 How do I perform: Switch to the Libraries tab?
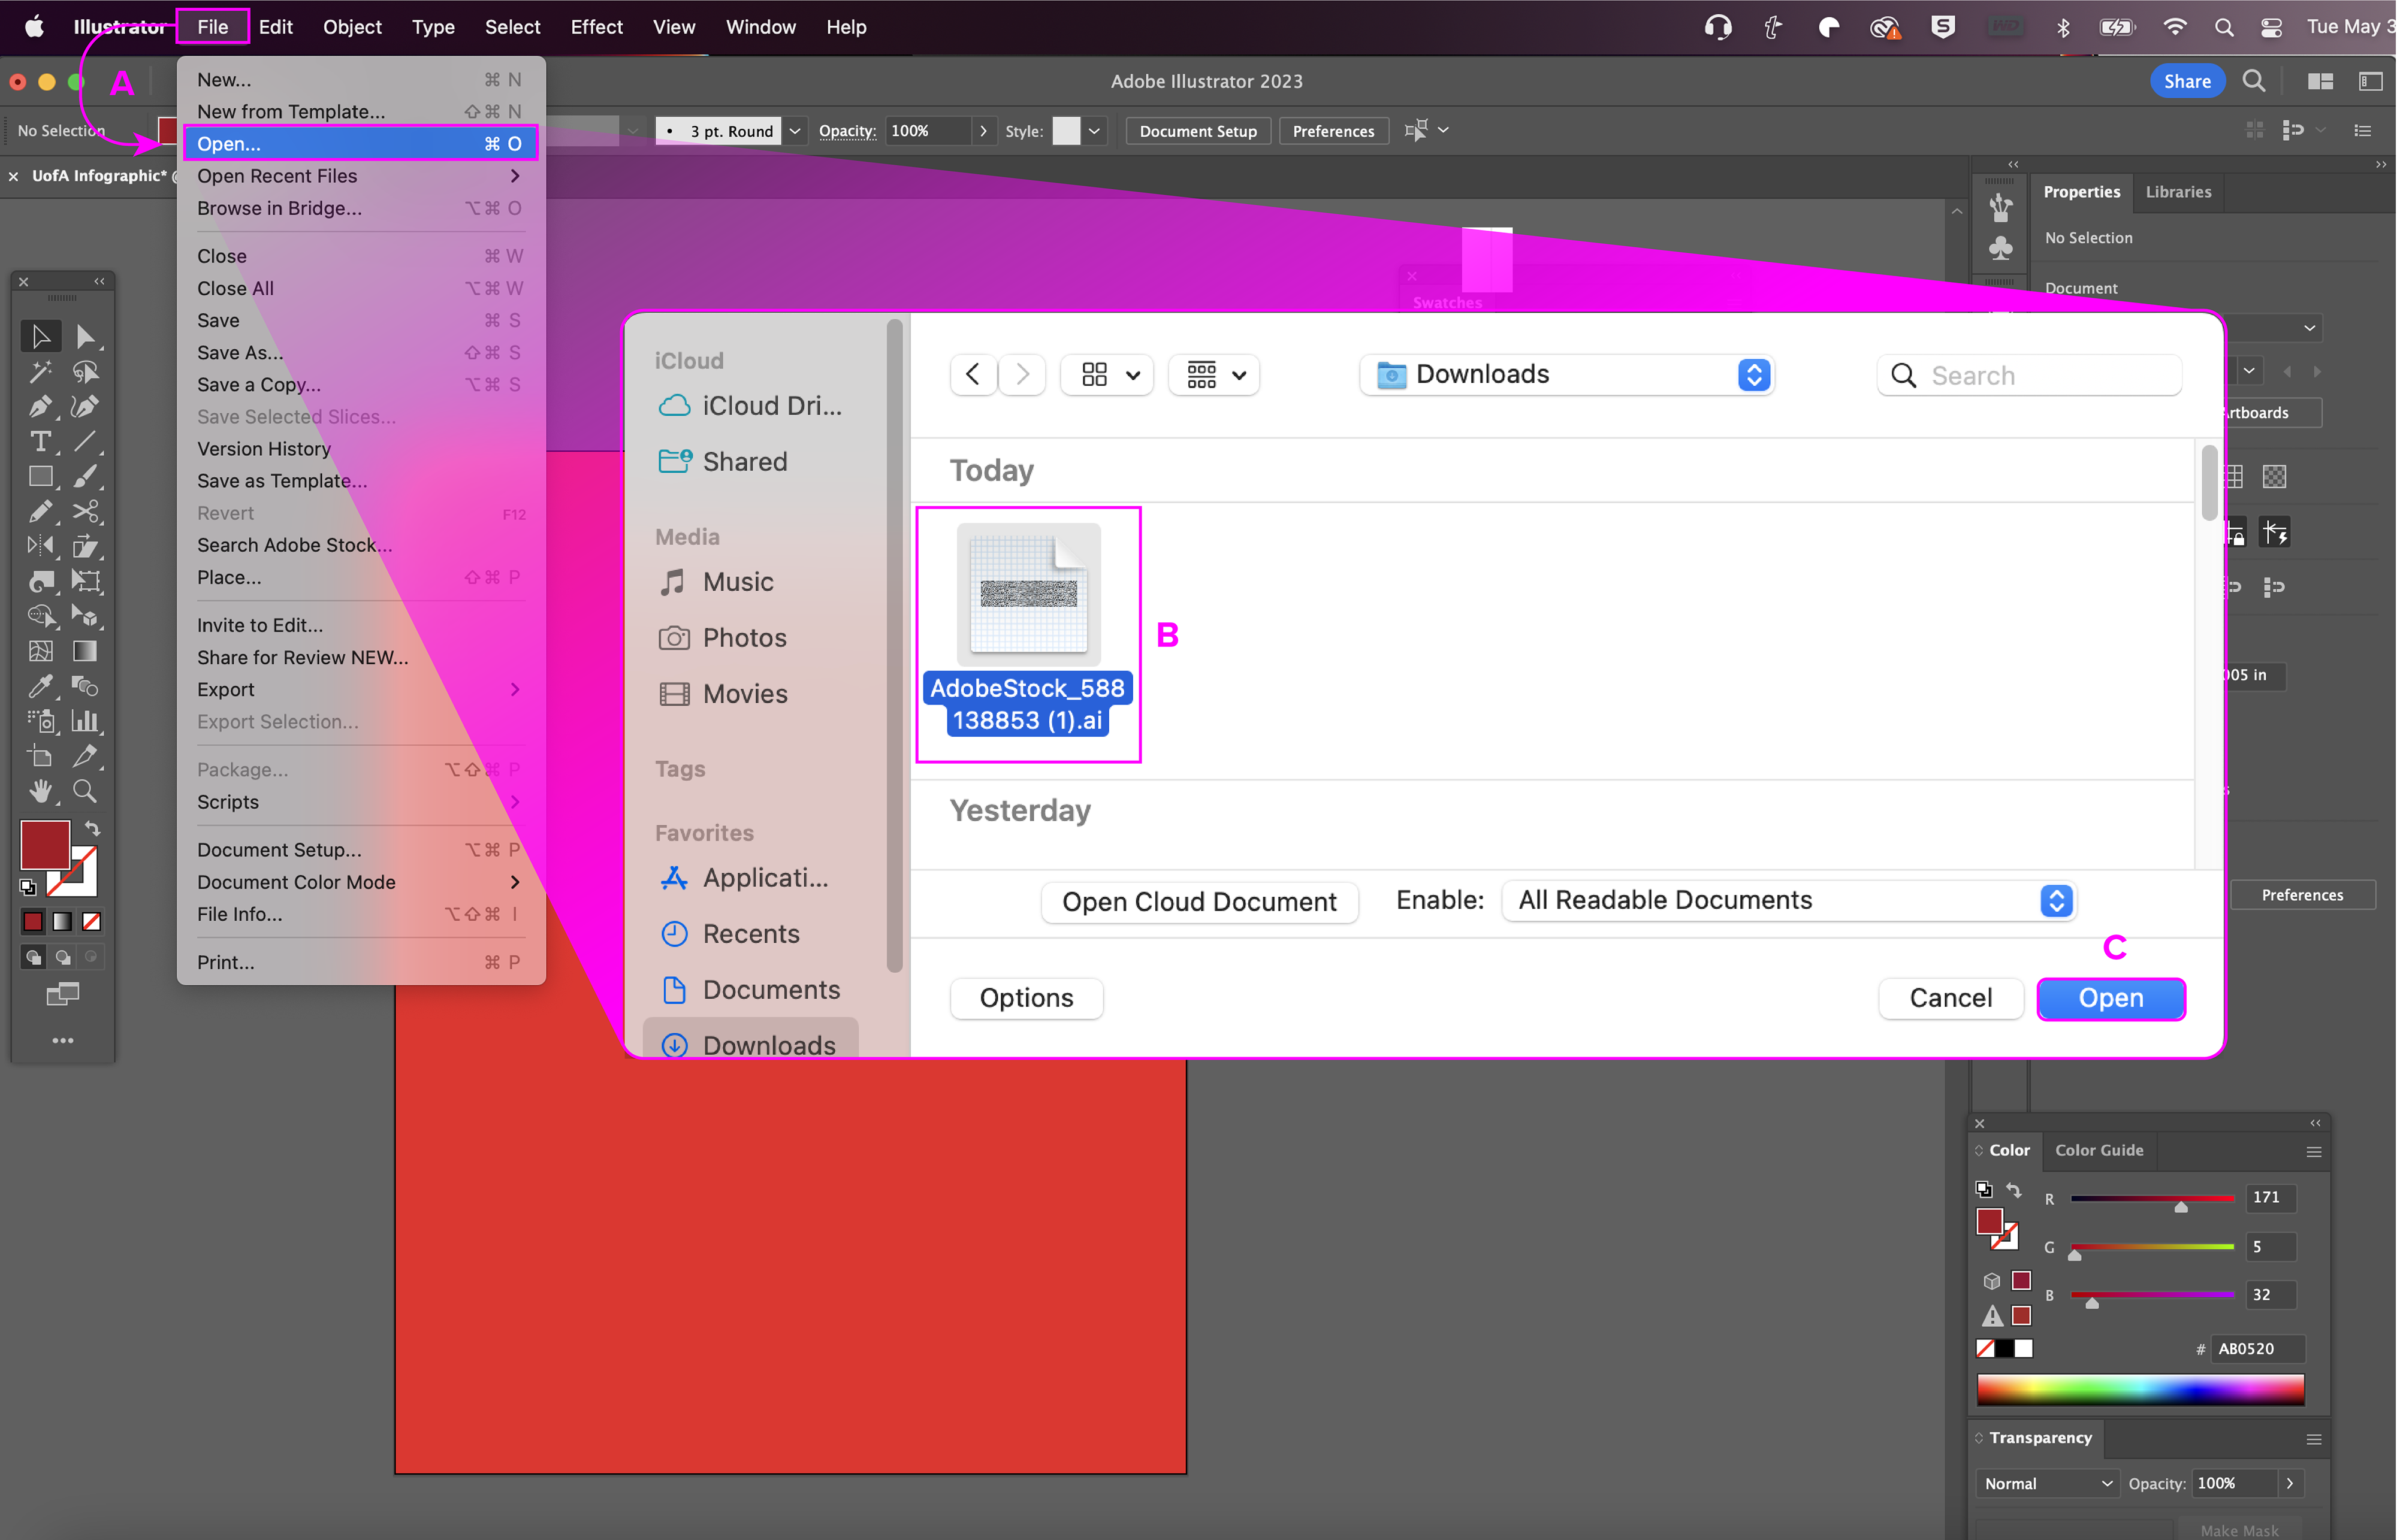coord(2177,192)
